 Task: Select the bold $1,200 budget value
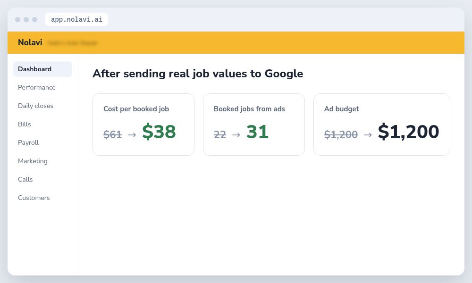(408, 132)
